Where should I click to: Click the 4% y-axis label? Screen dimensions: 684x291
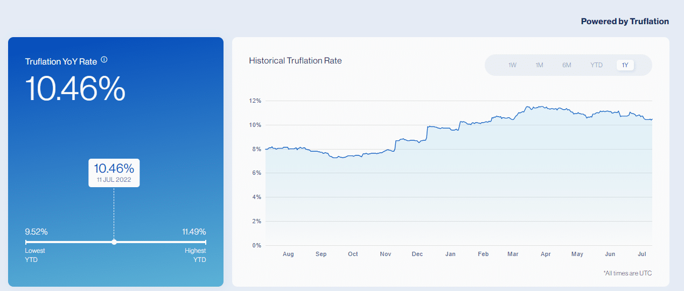click(x=256, y=197)
